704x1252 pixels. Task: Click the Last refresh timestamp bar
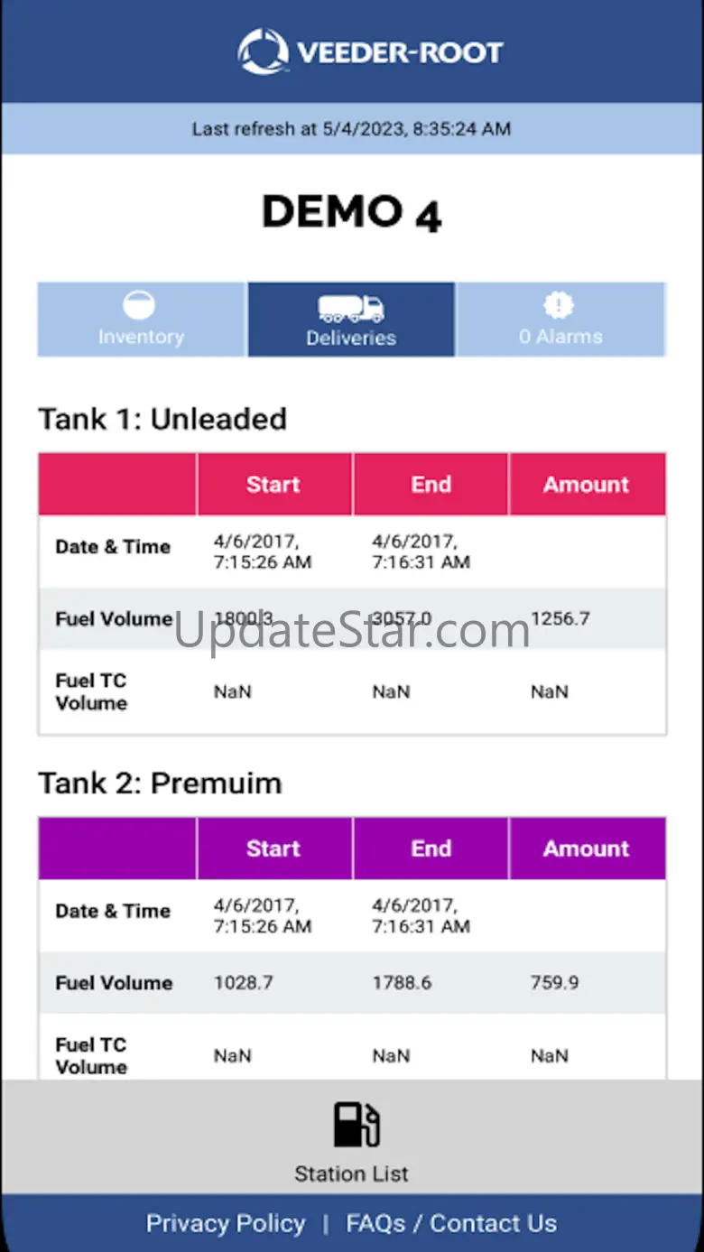(351, 129)
